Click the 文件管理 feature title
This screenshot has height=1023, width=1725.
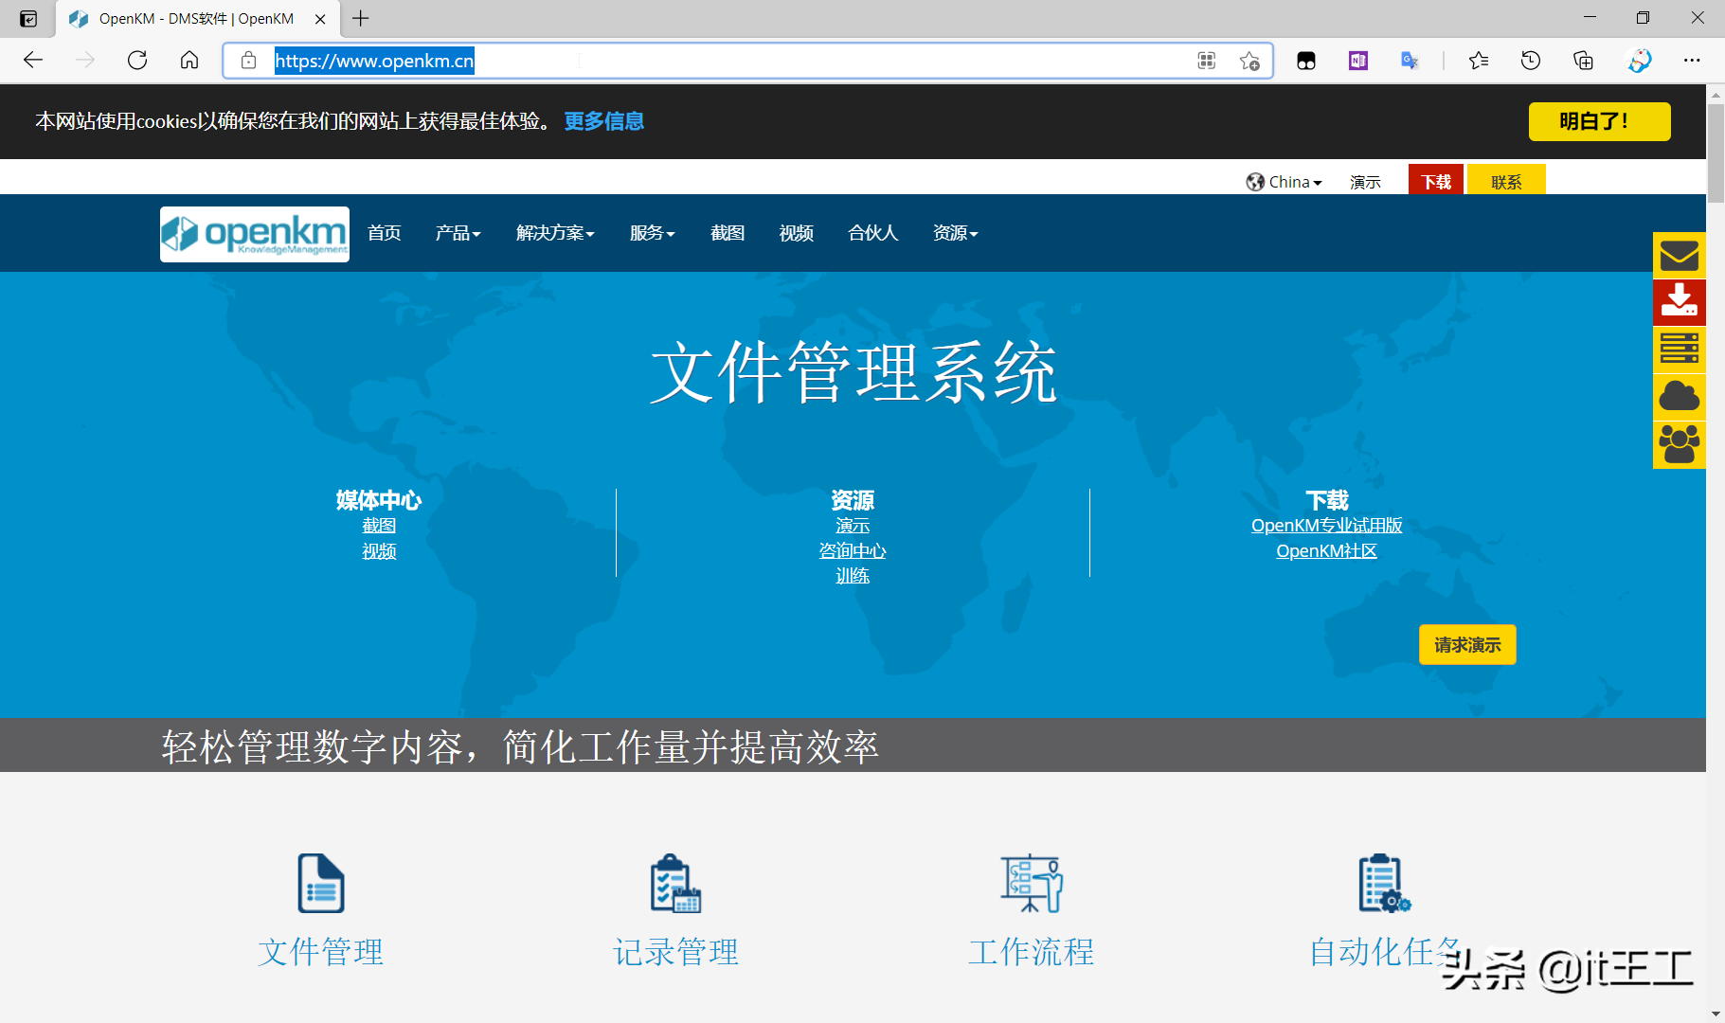pos(321,952)
